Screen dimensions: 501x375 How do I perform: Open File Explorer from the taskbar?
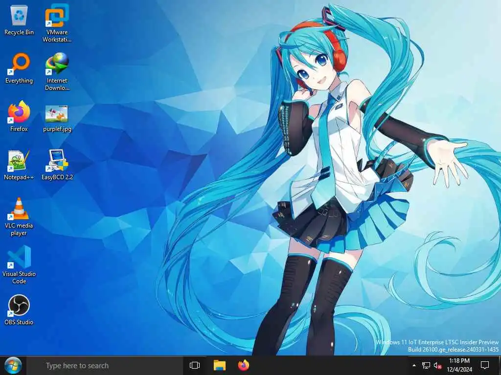(x=220, y=365)
